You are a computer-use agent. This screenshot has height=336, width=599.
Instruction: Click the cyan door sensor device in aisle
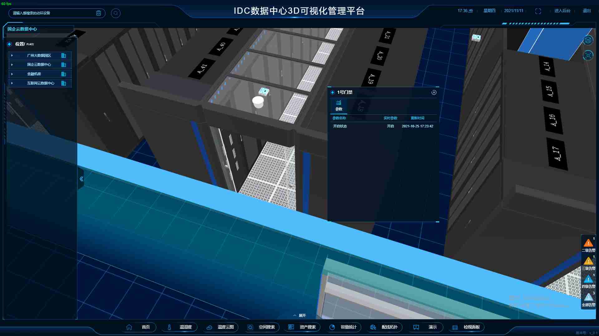[264, 91]
